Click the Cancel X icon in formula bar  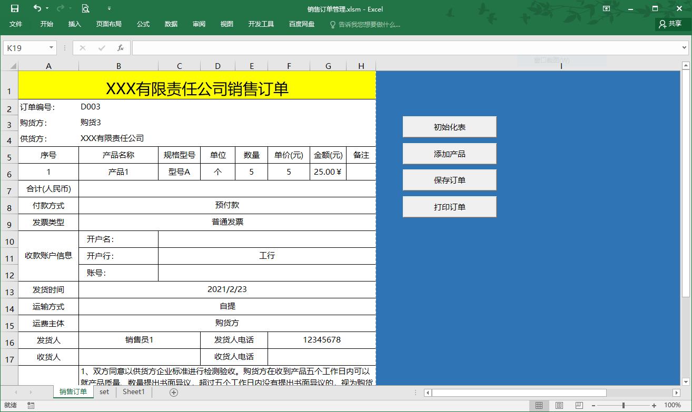tap(83, 47)
